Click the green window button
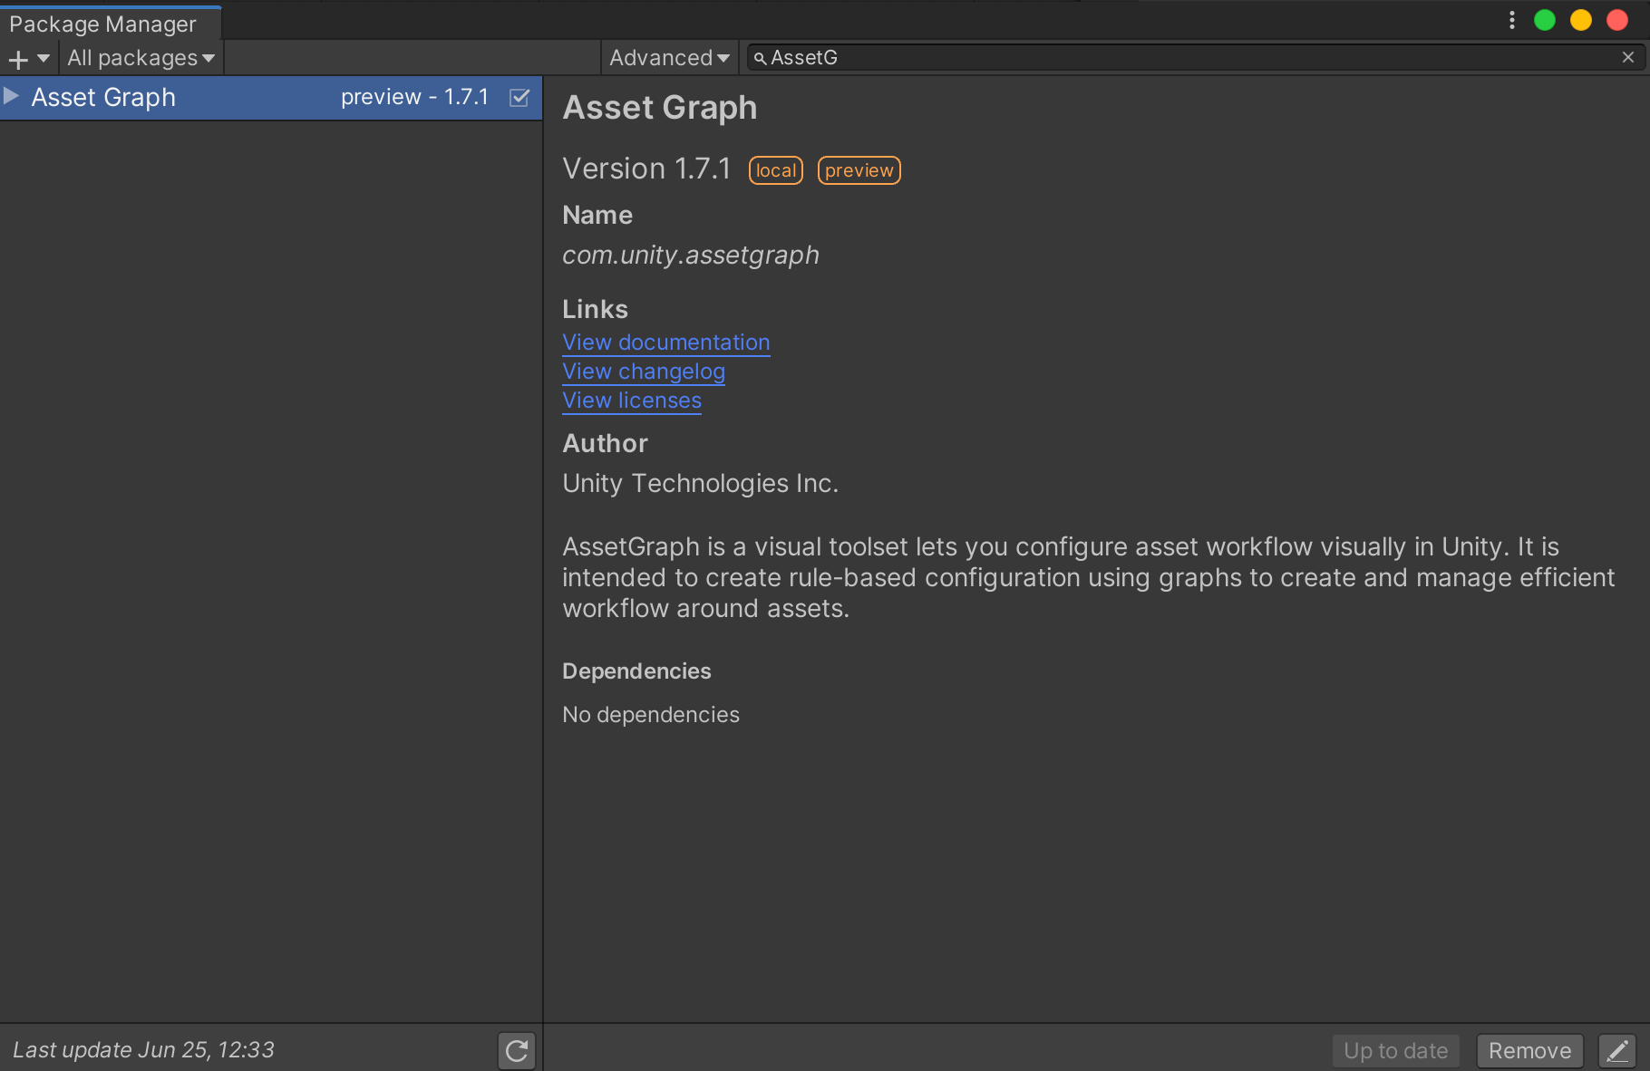 click(x=1545, y=20)
